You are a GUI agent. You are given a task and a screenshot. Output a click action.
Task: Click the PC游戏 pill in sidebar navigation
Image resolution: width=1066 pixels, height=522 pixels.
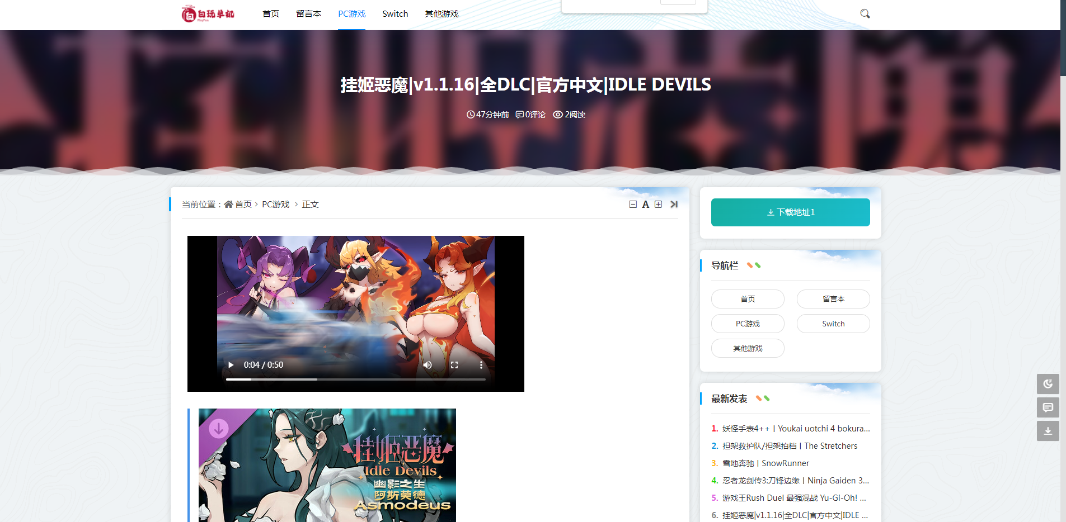pos(748,324)
